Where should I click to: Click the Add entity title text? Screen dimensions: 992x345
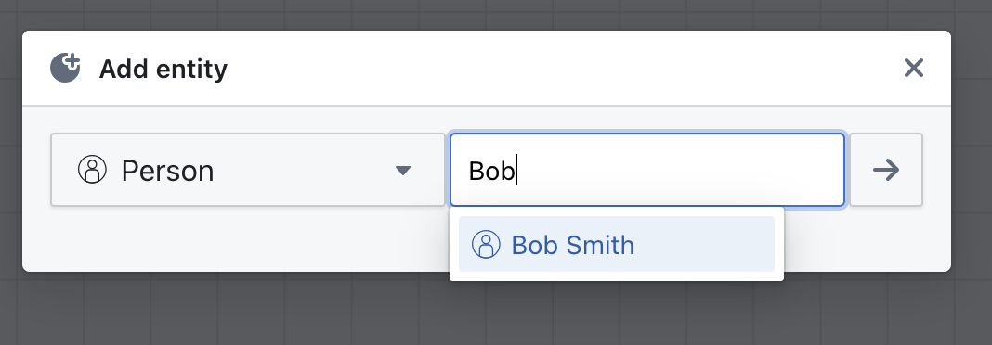(x=163, y=69)
